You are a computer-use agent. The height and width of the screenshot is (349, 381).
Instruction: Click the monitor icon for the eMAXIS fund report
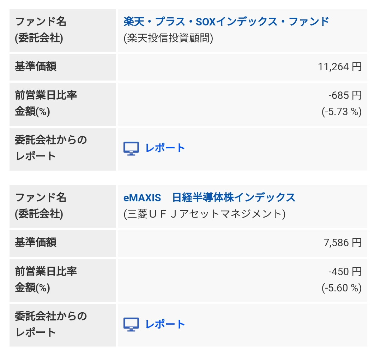(131, 324)
